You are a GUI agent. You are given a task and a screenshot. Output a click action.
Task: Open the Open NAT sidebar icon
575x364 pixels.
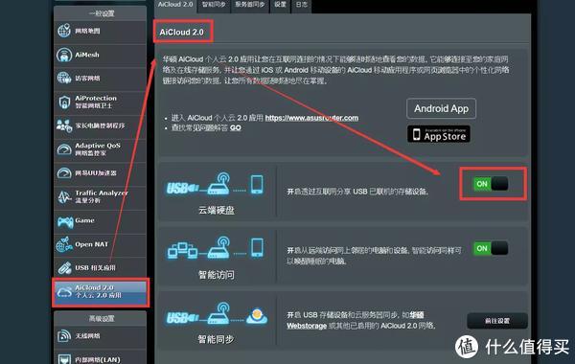tap(64, 244)
